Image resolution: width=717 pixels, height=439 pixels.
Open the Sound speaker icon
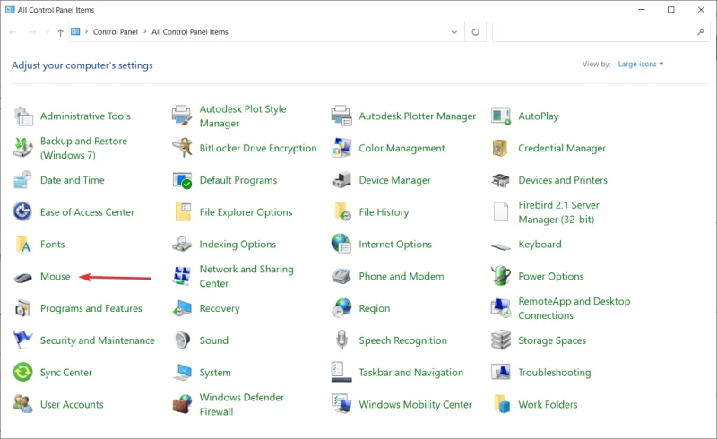click(182, 340)
